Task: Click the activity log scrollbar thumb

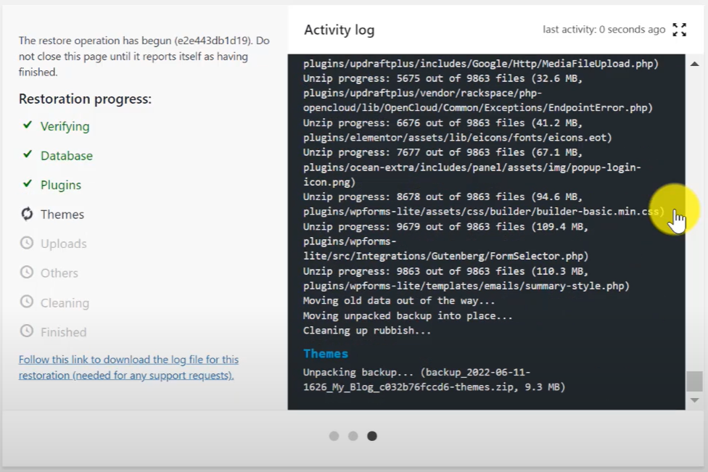Action: [x=694, y=381]
